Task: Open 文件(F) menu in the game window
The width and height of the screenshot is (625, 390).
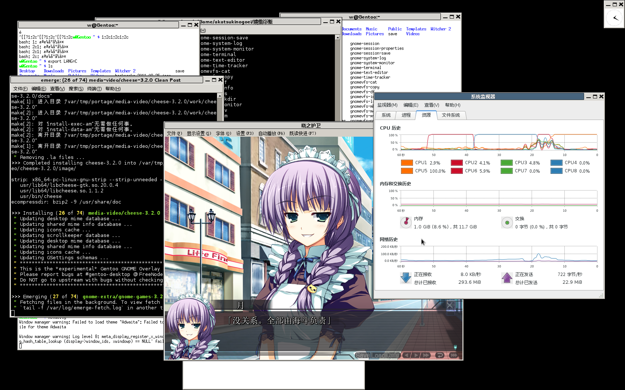Action: coord(174,133)
